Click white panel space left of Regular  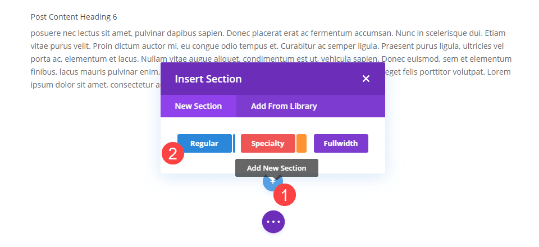tap(168, 135)
